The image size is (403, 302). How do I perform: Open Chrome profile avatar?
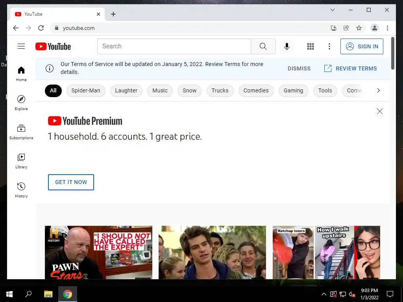tap(375, 28)
